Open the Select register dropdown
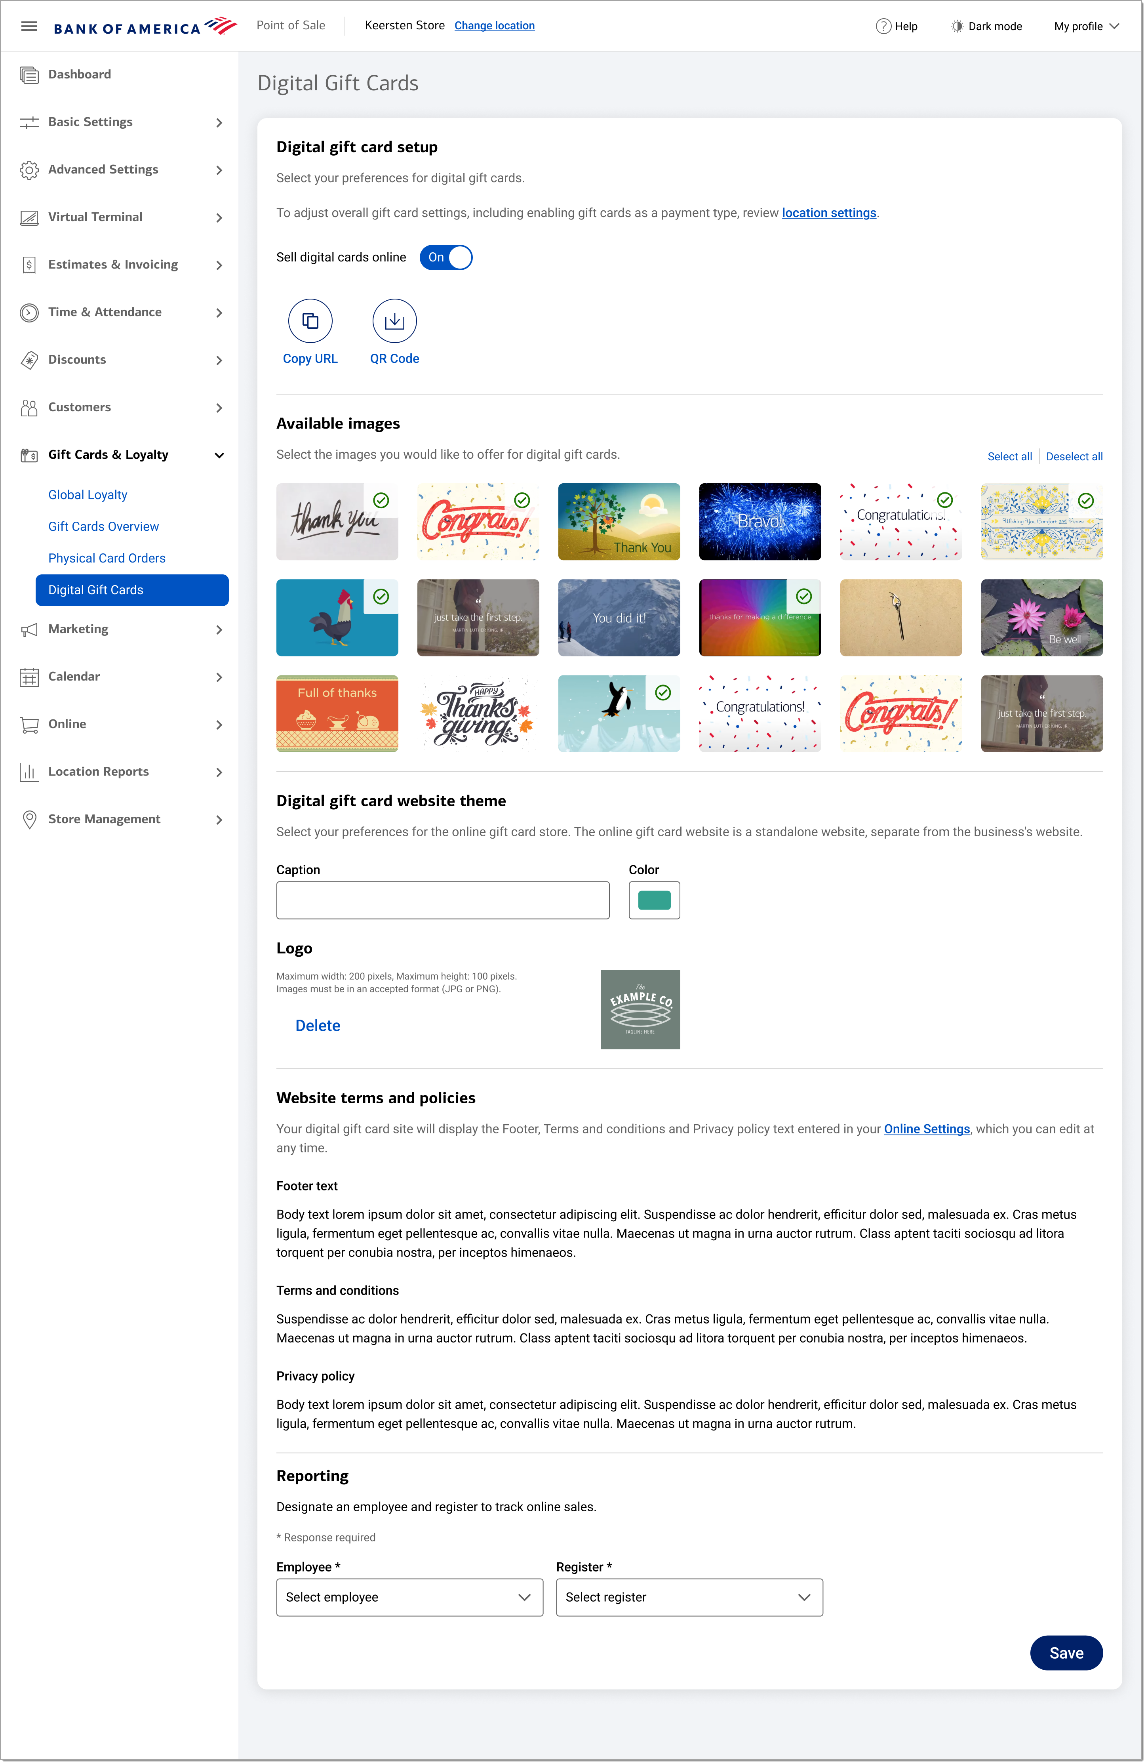Image resolution: width=1146 pixels, height=1764 pixels. pyautogui.click(x=689, y=1596)
